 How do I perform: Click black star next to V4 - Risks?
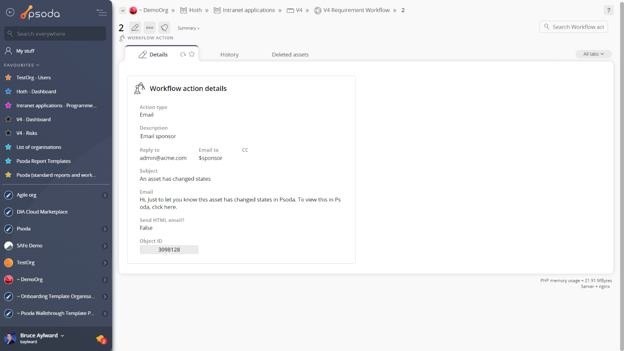point(8,133)
